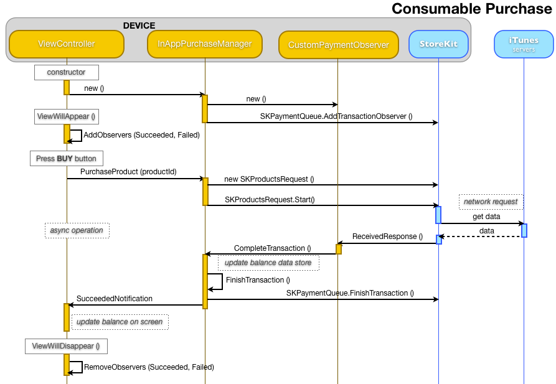This screenshot has width=556, height=384.
Task: Click the ViewWillDisappear () box
Action: coord(66,346)
